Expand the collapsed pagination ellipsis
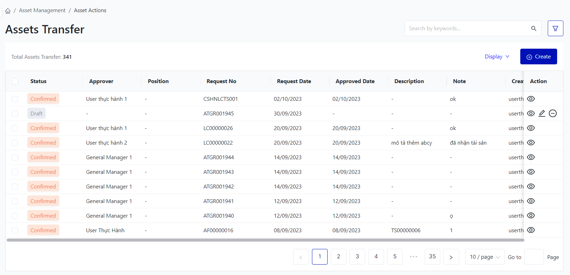 [x=414, y=257]
